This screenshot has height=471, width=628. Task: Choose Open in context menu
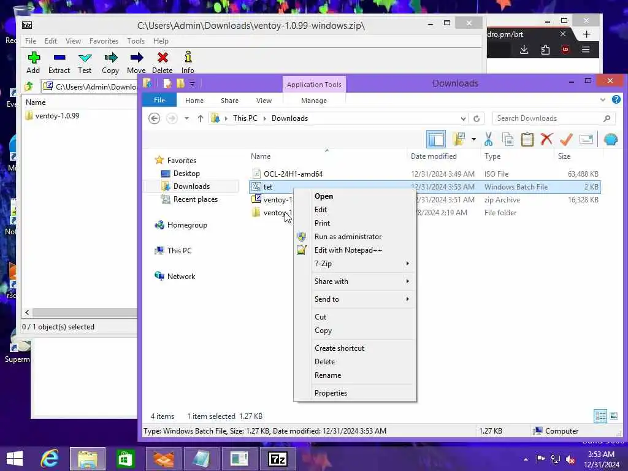[x=364, y=196]
